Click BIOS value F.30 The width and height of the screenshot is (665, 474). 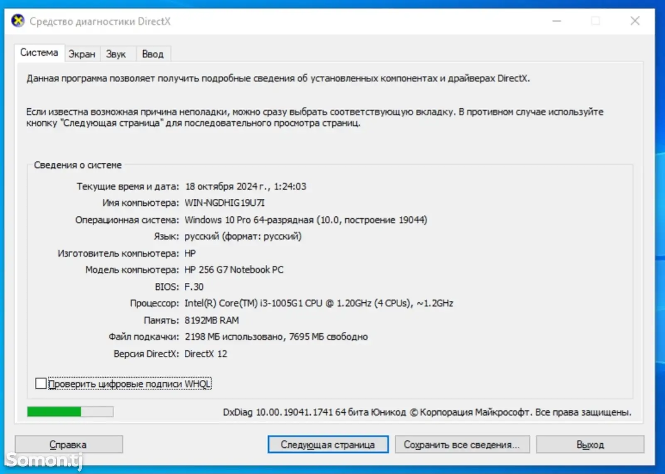click(194, 287)
